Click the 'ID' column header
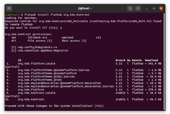The image size is (170, 114). (x=20, y=60)
